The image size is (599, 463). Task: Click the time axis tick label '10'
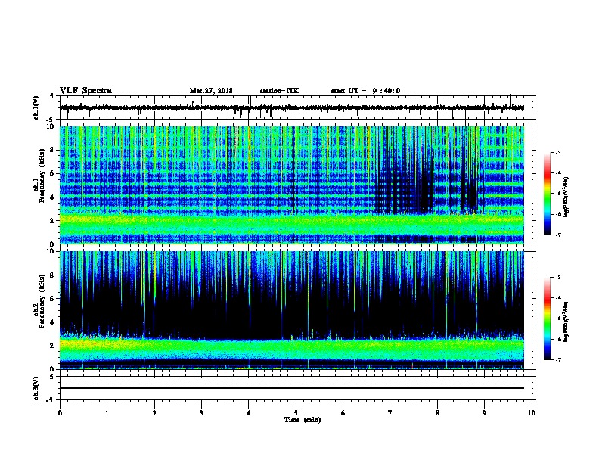pos(532,413)
